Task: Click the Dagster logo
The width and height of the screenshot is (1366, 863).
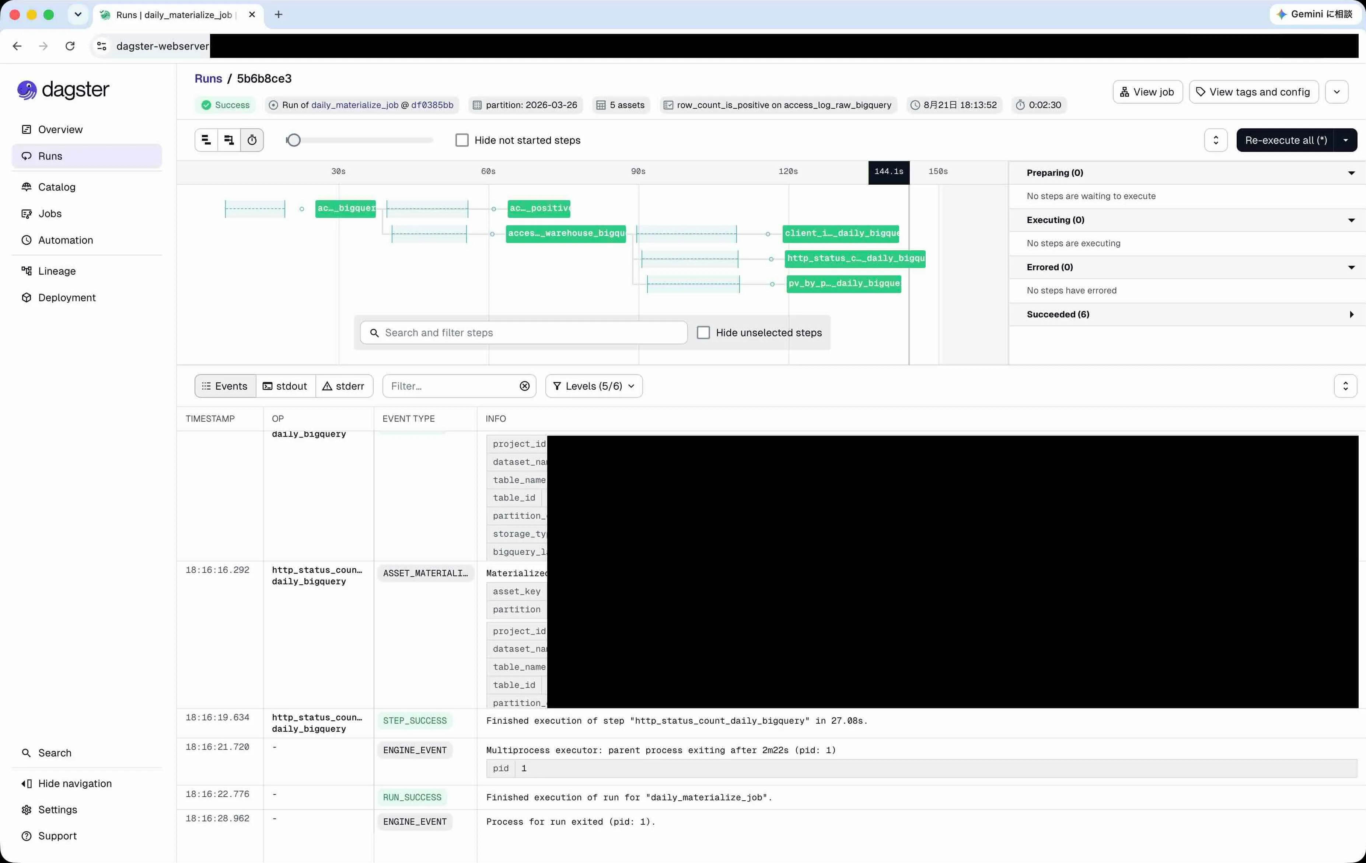Action: (x=63, y=90)
